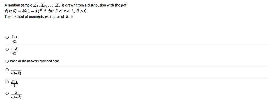268x103 pixels.
Task: Select radio button for (X̄+1)/(4X̄) answer
Action: pyautogui.click(x=7, y=37)
